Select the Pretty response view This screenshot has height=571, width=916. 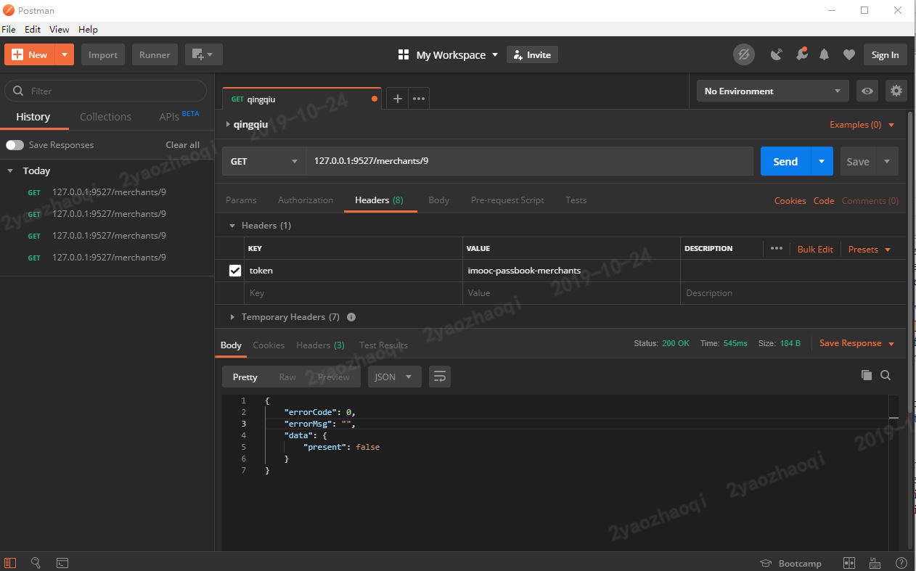(x=245, y=377)
